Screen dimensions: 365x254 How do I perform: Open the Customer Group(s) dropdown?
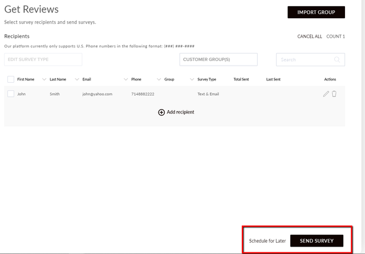click(x=218, y=59)
